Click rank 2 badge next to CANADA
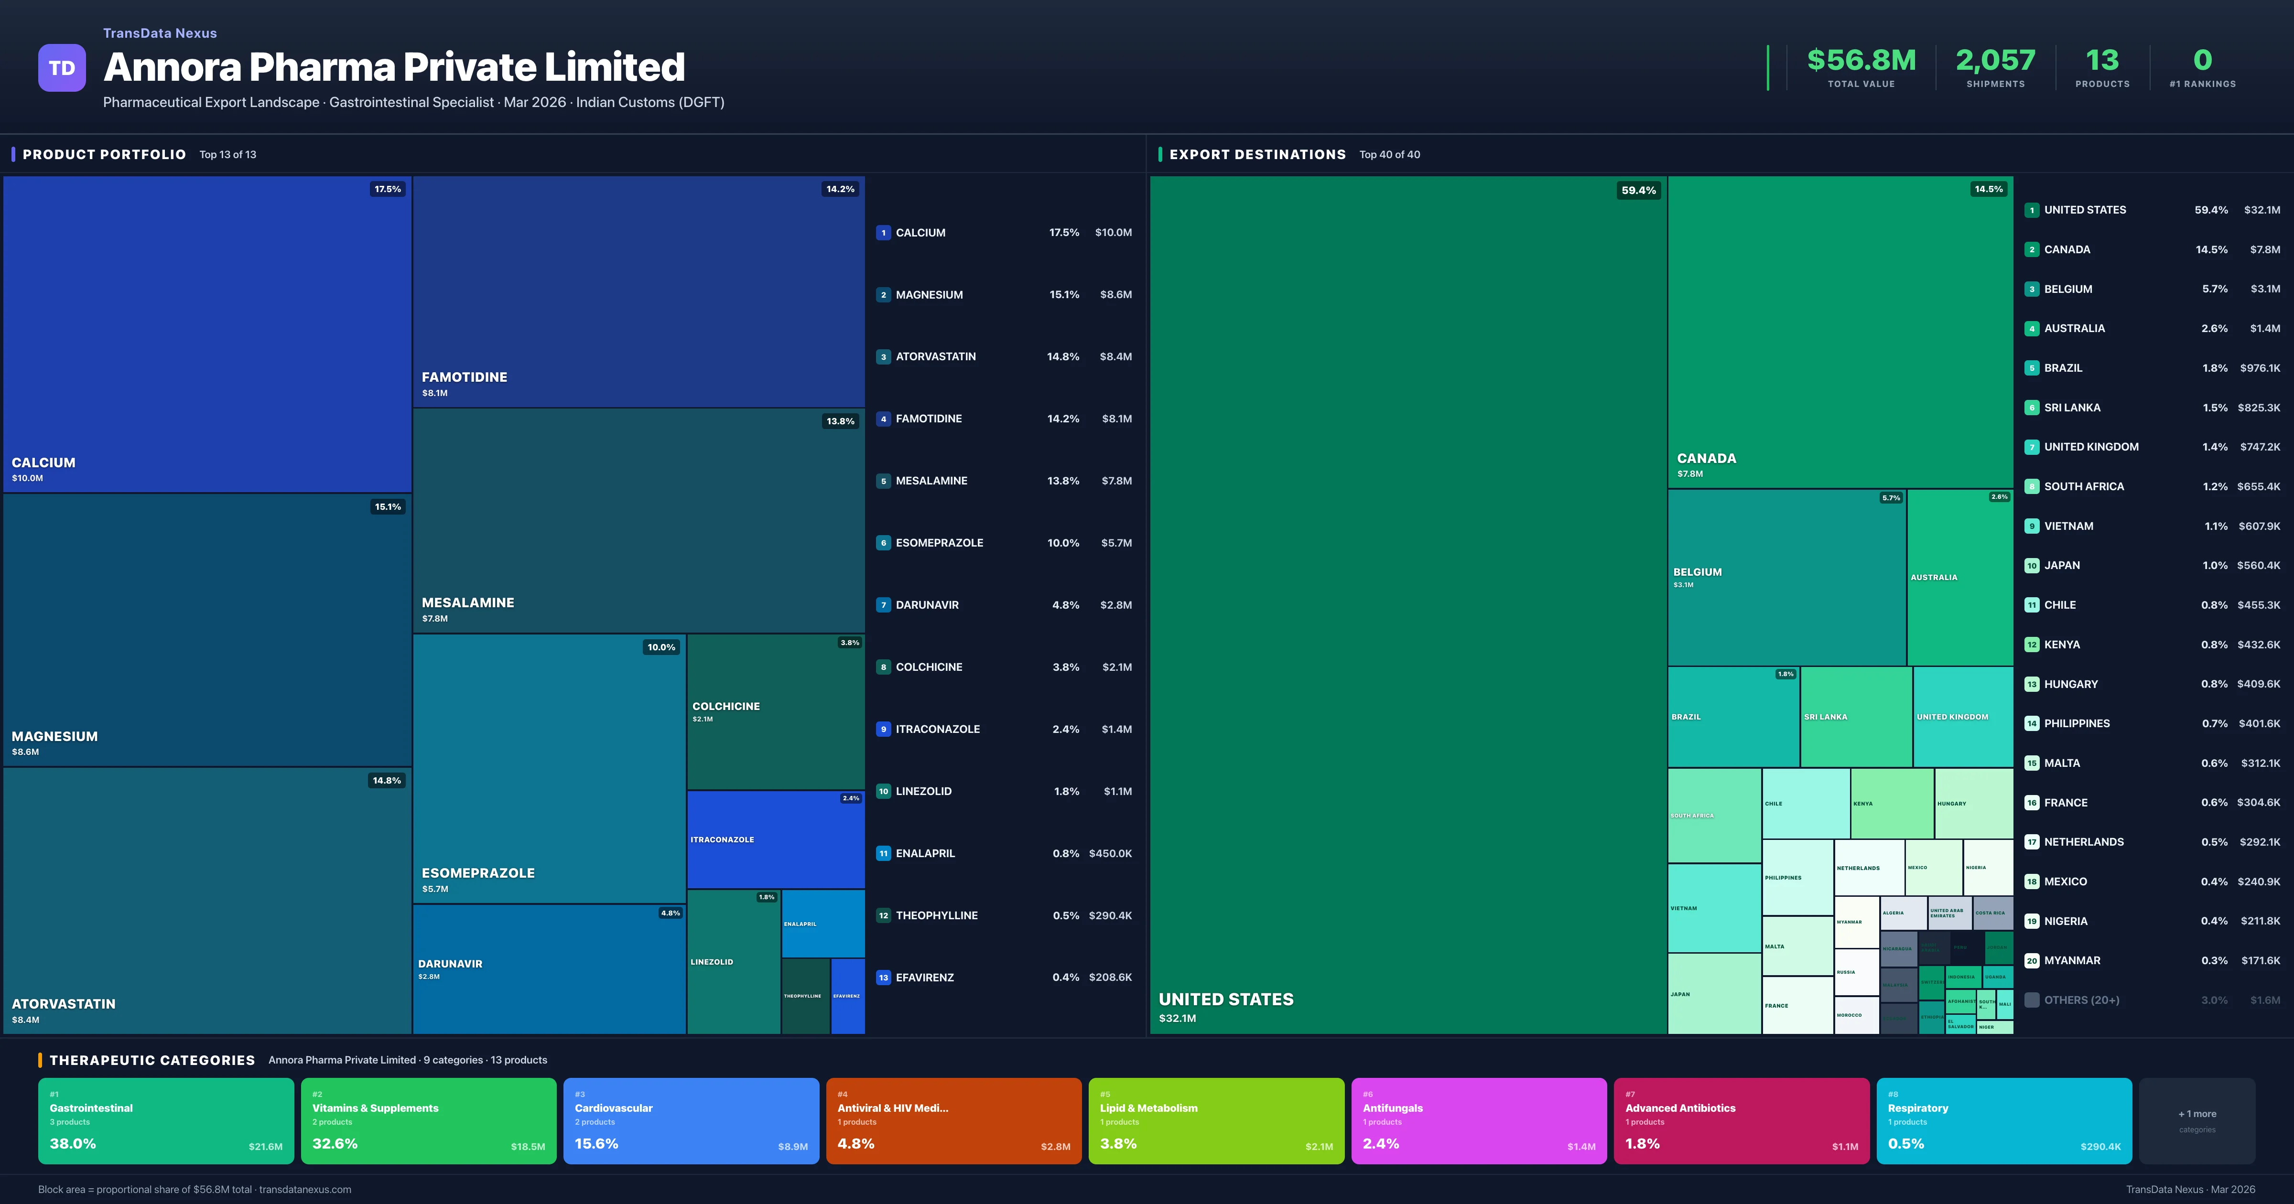This screenshot has width=2294, height=1204. coord(2031,249)
